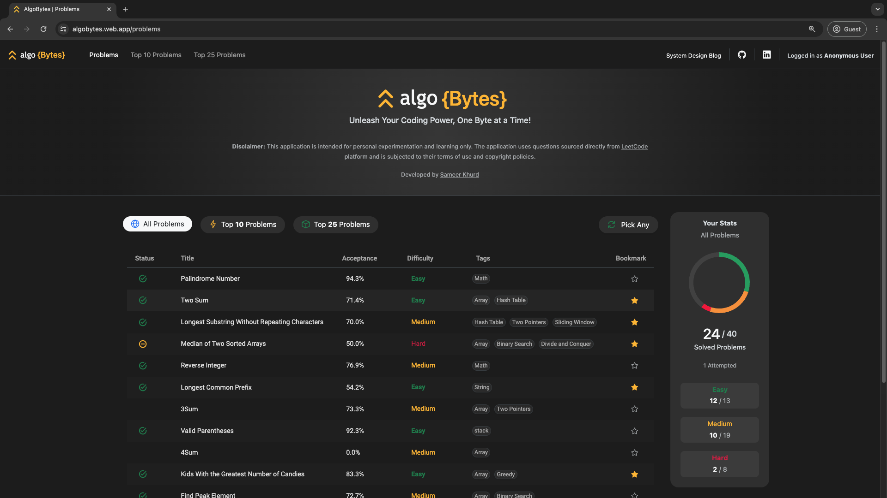Click the algo {Bytes} logo in navbar
Image resolution: width=887 pixels, height=498 pixels.
36,55
